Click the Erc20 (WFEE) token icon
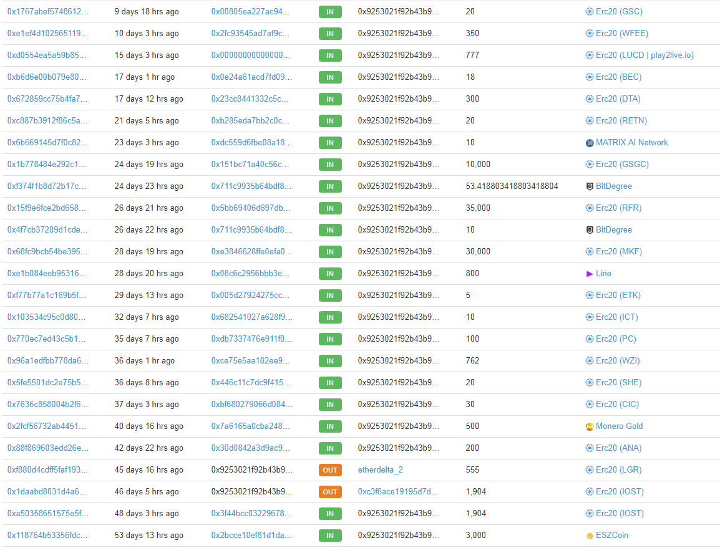 pos(590,34)
